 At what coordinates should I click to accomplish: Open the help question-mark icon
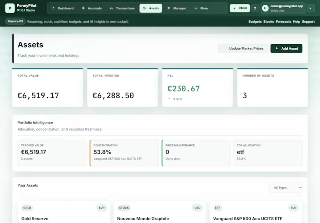point(255,8)
